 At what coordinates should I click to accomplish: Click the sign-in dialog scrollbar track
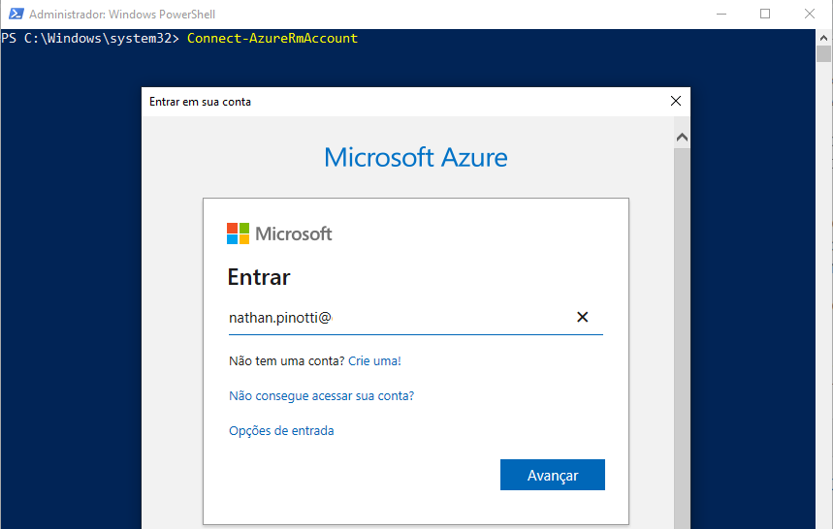[682, 337]
